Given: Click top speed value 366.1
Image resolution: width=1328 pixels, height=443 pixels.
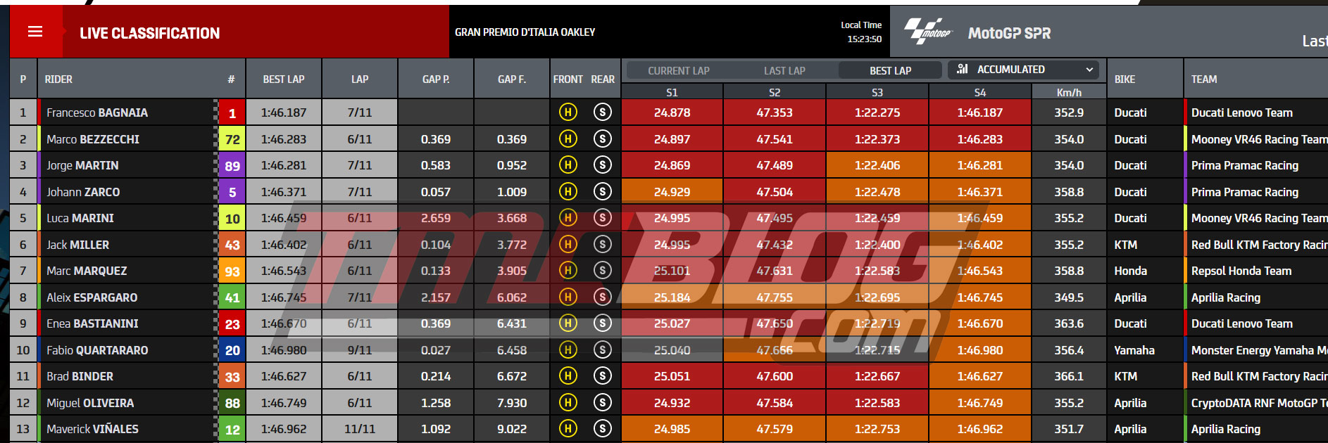Looking at the screenshot, I should 1069,376.
